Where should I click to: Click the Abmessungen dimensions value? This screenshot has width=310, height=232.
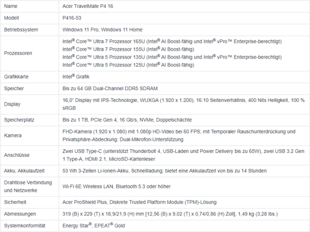[x=170, y=214]
